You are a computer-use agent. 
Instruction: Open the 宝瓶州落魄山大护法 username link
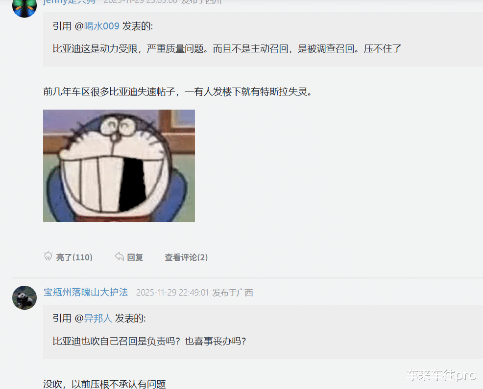86,292
